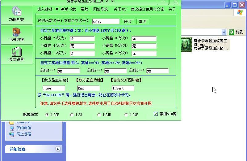The width and height of the screenshot is (247, 161).
Task: Click the 重读 button
Action: click(142, 21)
